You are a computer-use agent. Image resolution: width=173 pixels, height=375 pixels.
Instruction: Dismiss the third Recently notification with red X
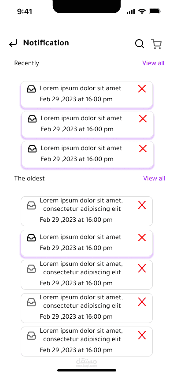143,148
